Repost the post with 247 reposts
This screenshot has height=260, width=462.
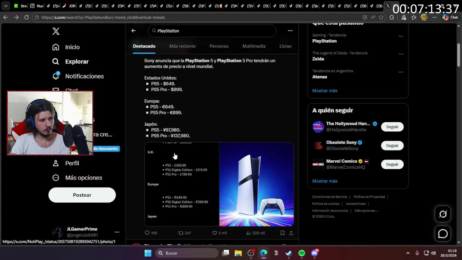click(x=184, y=233)
